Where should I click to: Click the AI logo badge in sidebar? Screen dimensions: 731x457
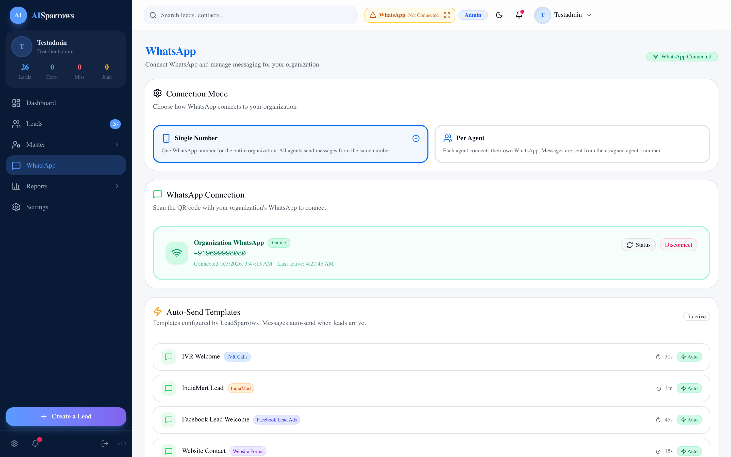click(18, 15)
